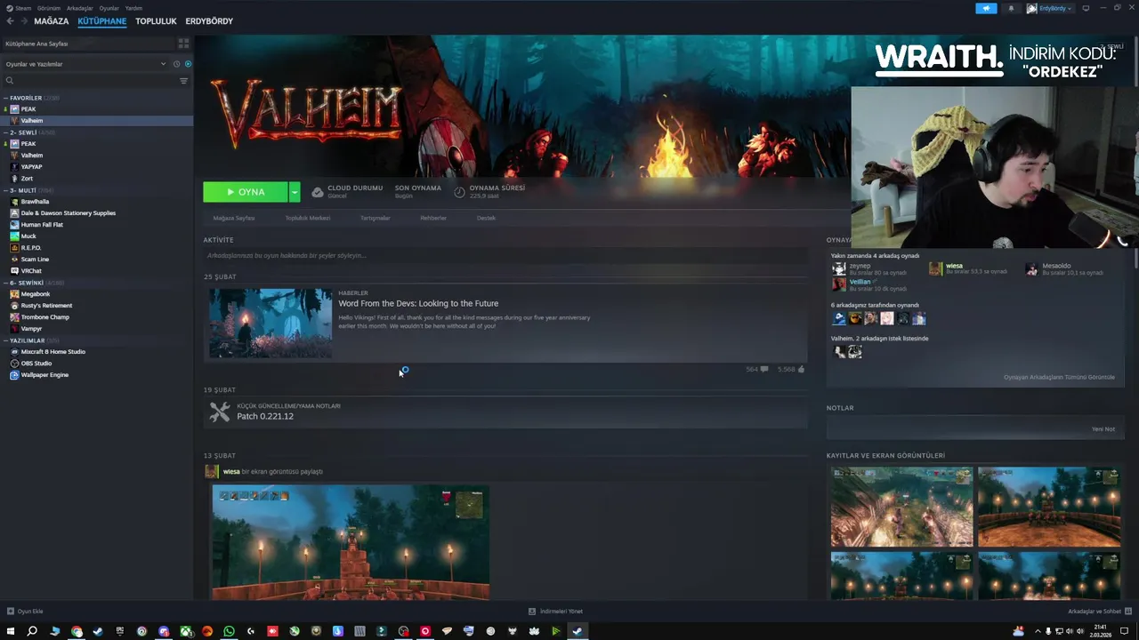Open the Patch 0.221.12 notes

tap(265, 416)
